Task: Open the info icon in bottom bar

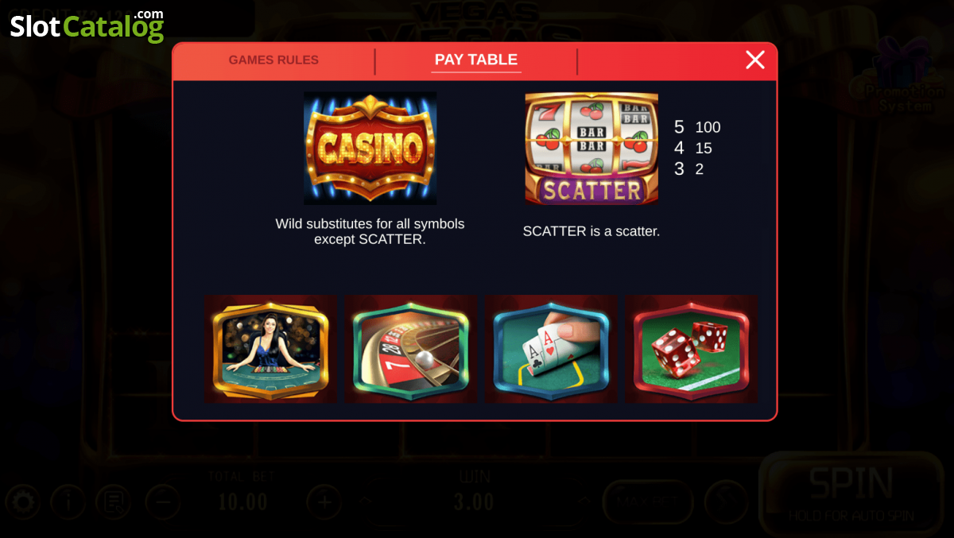Action: (68, 502)
